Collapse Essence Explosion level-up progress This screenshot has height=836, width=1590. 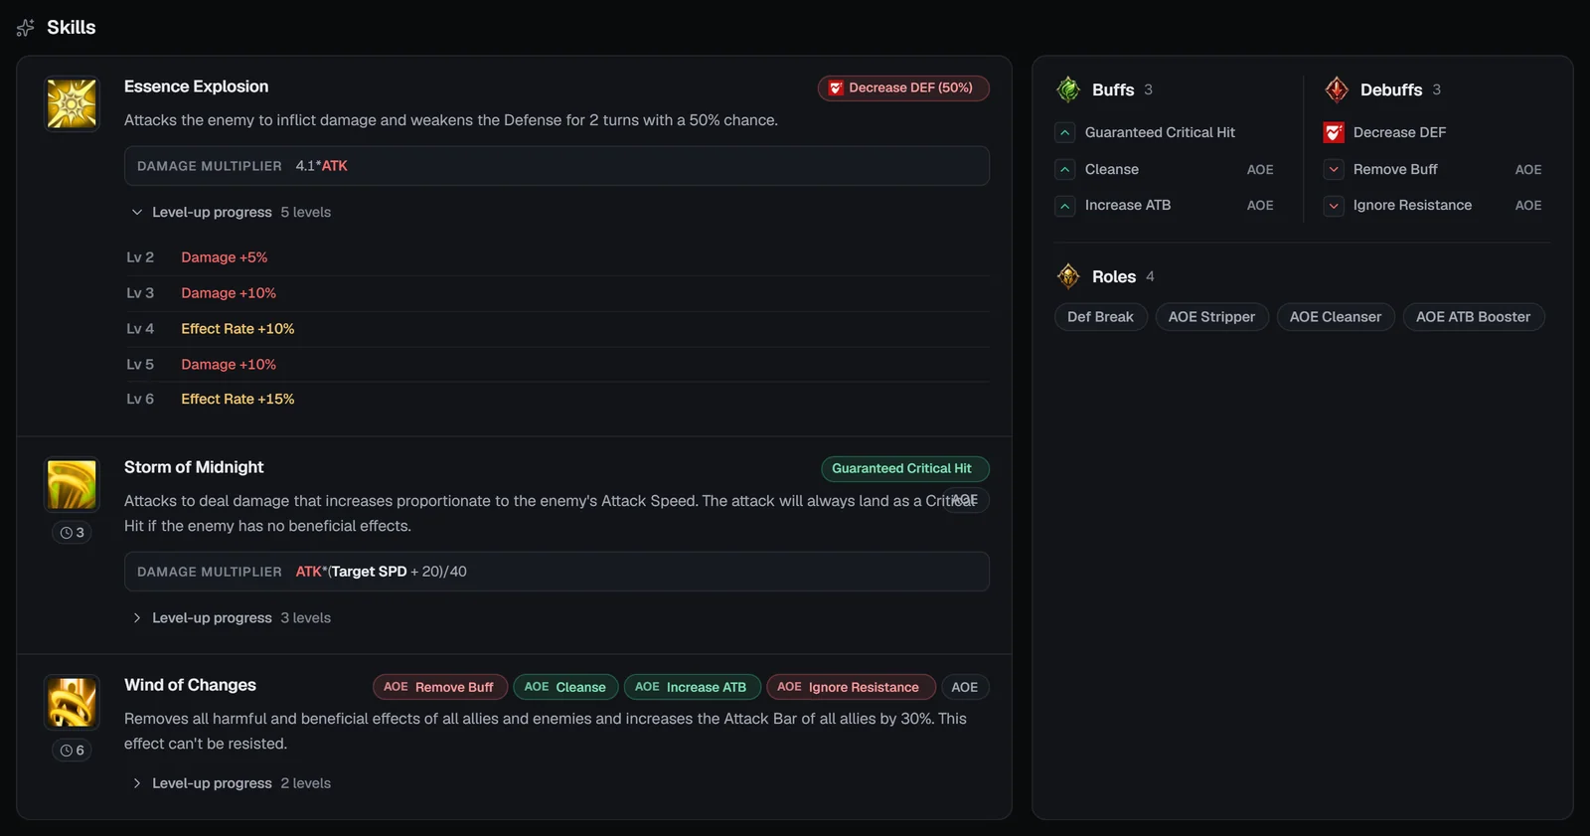232,212
